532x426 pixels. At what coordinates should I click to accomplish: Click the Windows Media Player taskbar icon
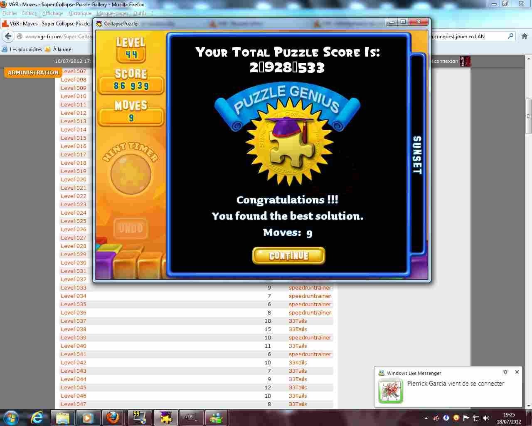[87, 417]
